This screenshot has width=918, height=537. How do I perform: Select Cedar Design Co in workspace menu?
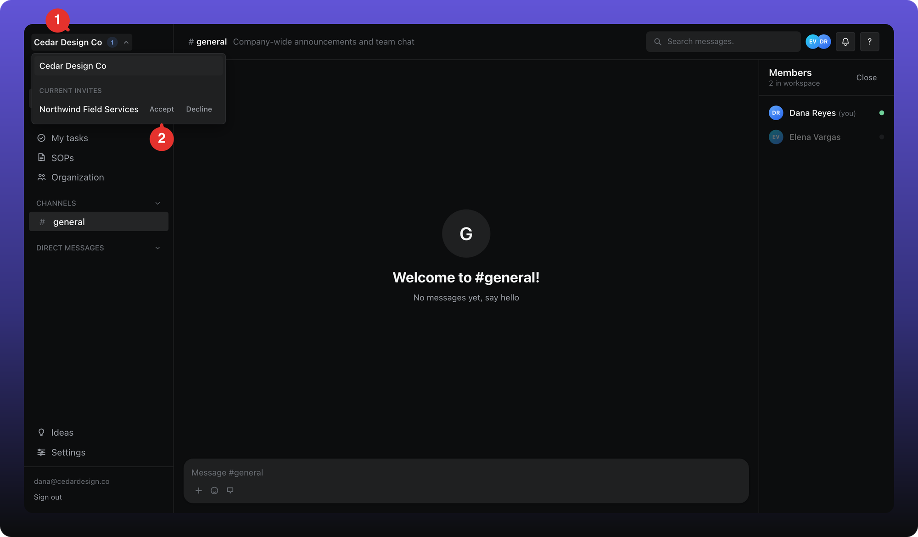click(x=129, y=66)
